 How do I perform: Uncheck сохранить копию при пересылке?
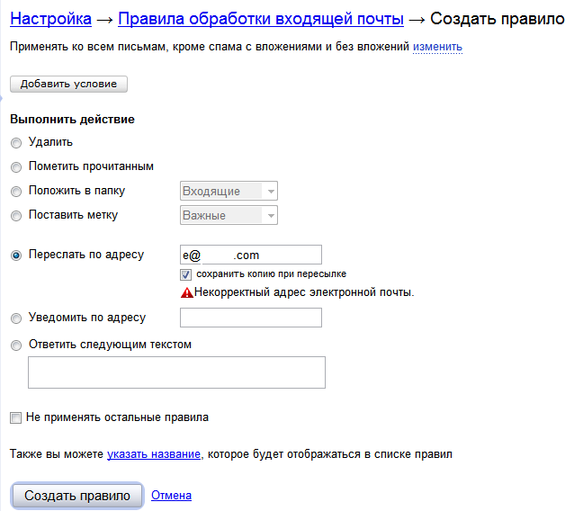pos(185,274)
